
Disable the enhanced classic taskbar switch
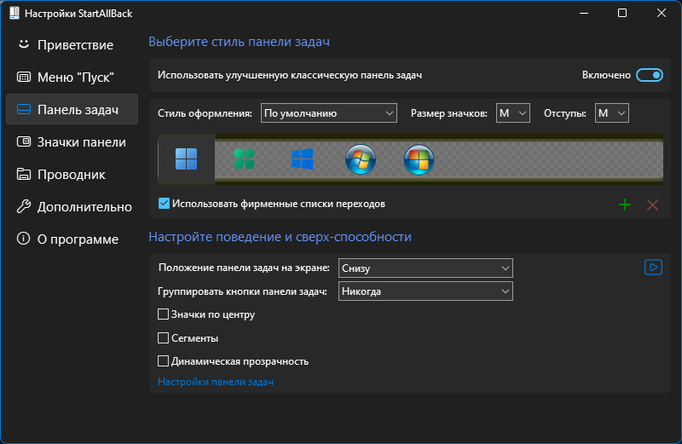pos(650,75)
